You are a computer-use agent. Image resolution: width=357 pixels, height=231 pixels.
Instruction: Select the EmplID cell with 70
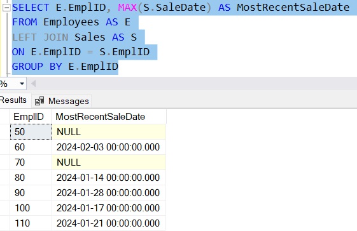pyautogui.click(x=31, y=162)
